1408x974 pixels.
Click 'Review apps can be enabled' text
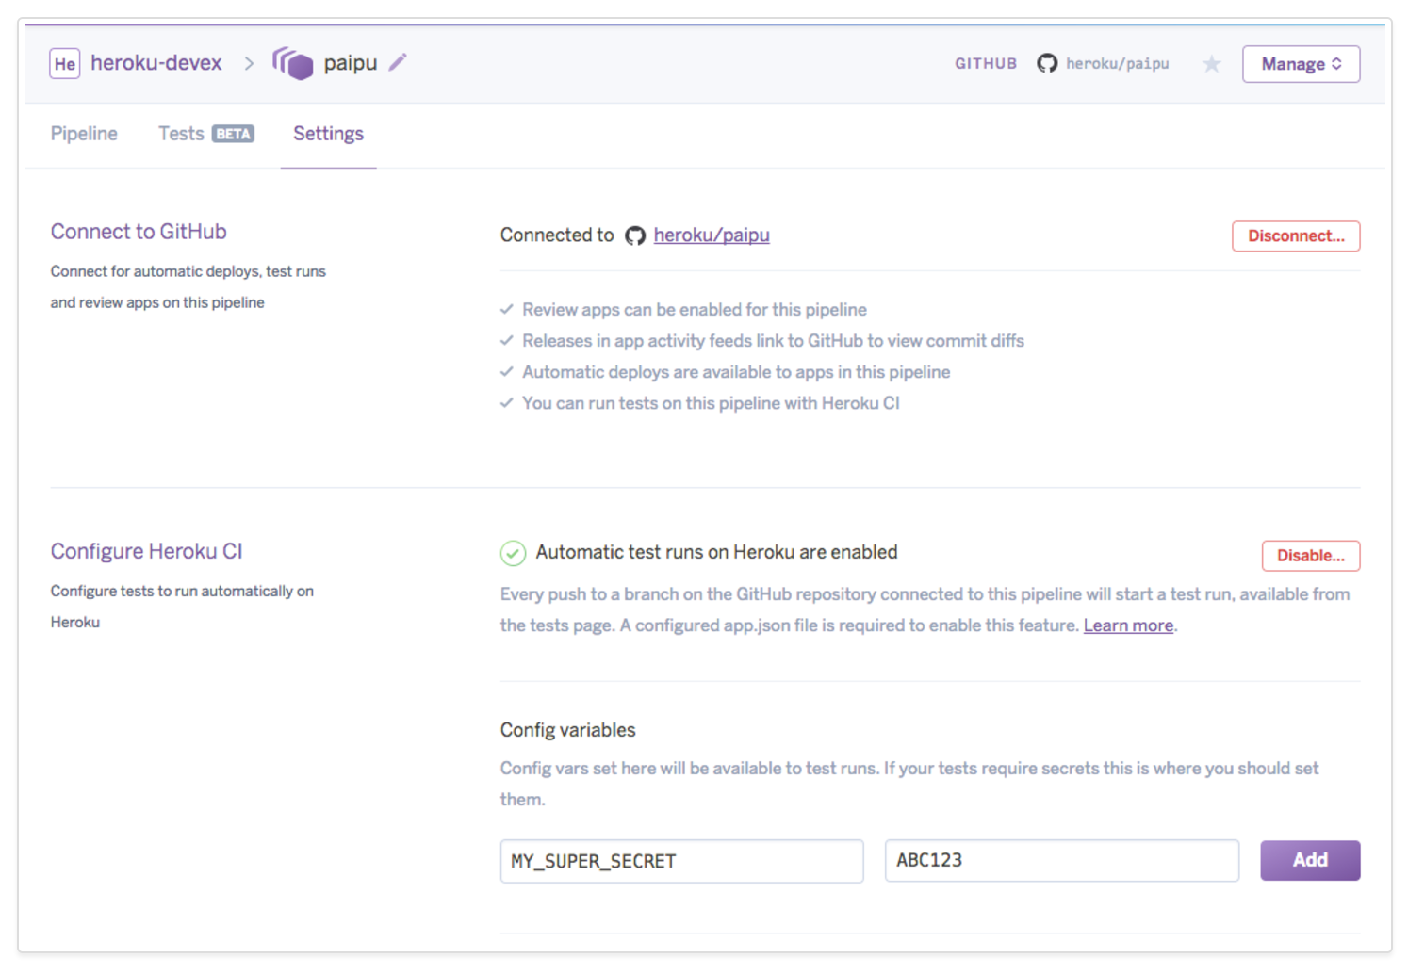click(x=695, y=309)
